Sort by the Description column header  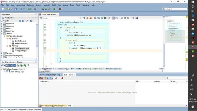pyautogui.click(x=87, y=81)
